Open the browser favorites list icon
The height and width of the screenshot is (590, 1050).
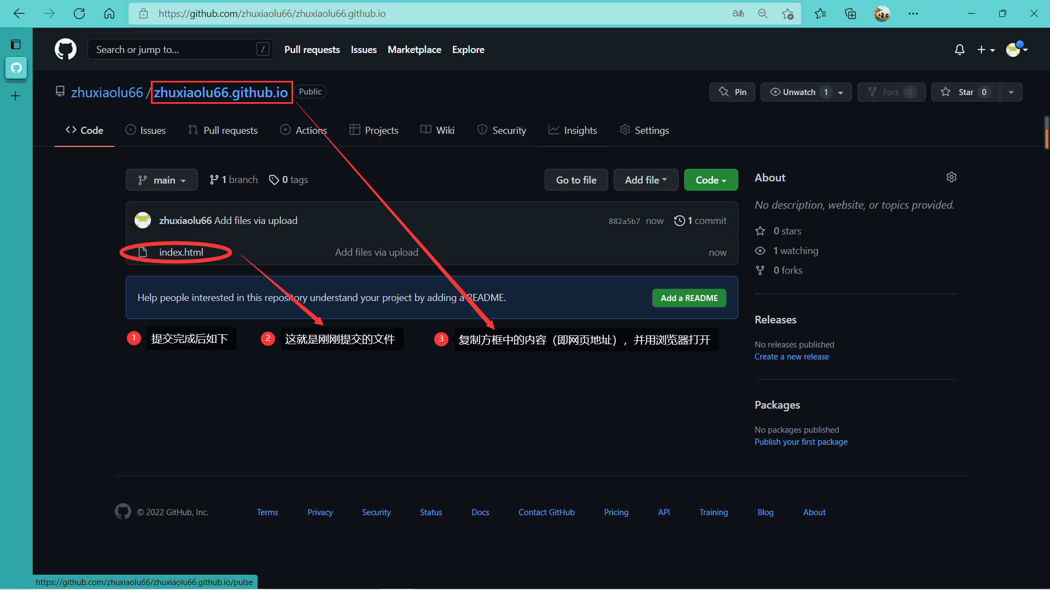pos(820,14)
